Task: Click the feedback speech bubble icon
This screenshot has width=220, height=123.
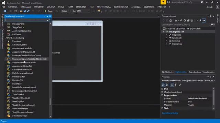Action: pyautogui.click(x=168, y=2)
